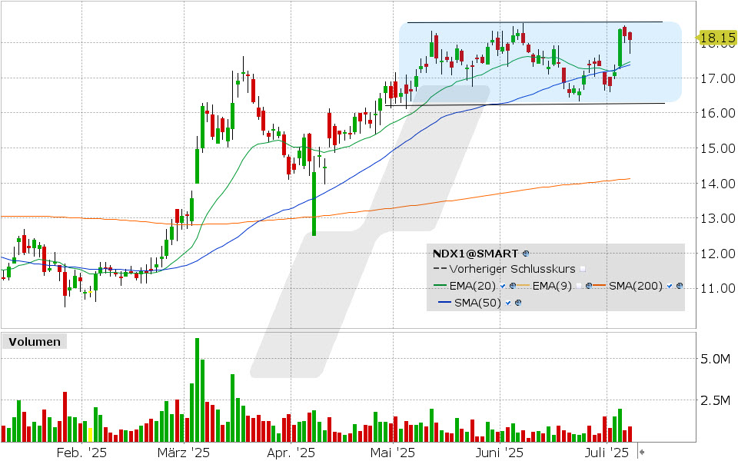738x461 pixels.
Task: Click the NDX1@SMART symbol label
Action: (x=475, y=254)
